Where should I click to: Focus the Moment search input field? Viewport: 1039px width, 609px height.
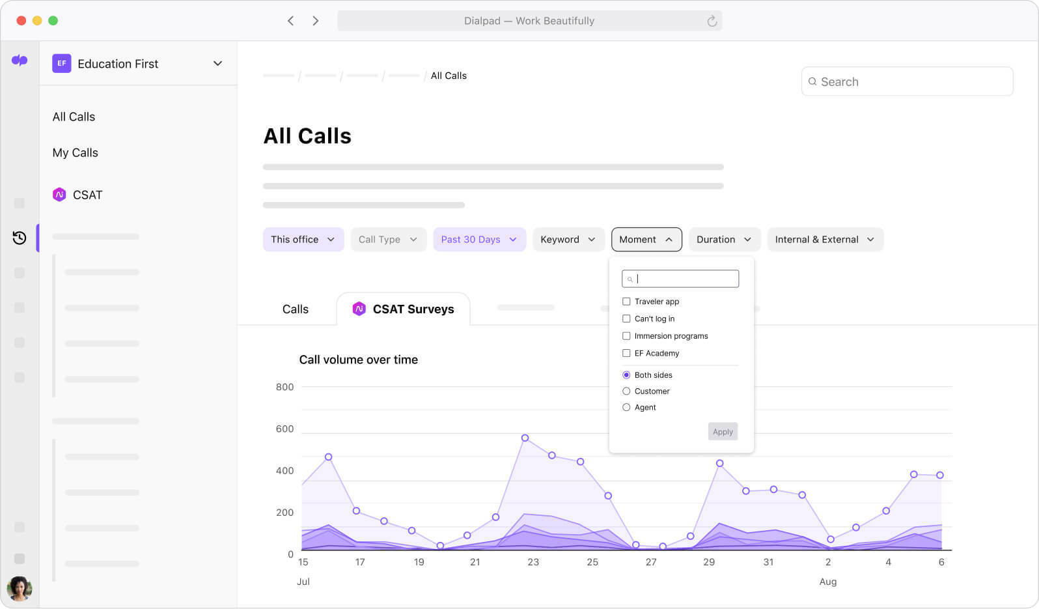[x=680, y=279]
